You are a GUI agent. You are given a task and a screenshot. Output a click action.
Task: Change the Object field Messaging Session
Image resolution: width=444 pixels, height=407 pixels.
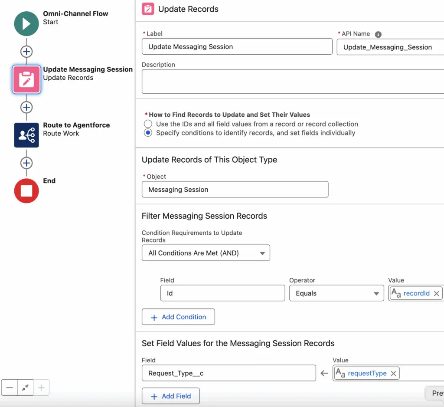[235, 189]
